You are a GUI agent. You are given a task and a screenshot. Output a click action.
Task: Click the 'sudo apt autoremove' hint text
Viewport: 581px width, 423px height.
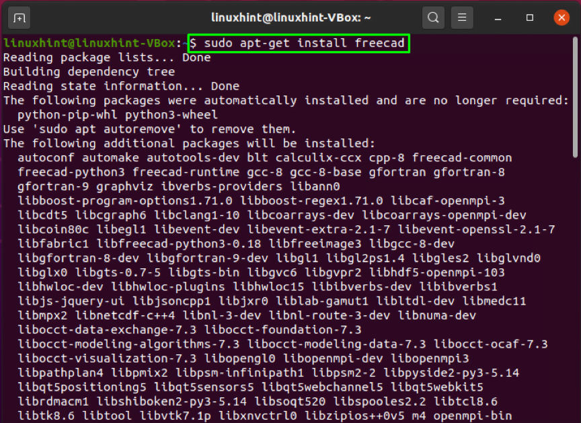(107, 129)
